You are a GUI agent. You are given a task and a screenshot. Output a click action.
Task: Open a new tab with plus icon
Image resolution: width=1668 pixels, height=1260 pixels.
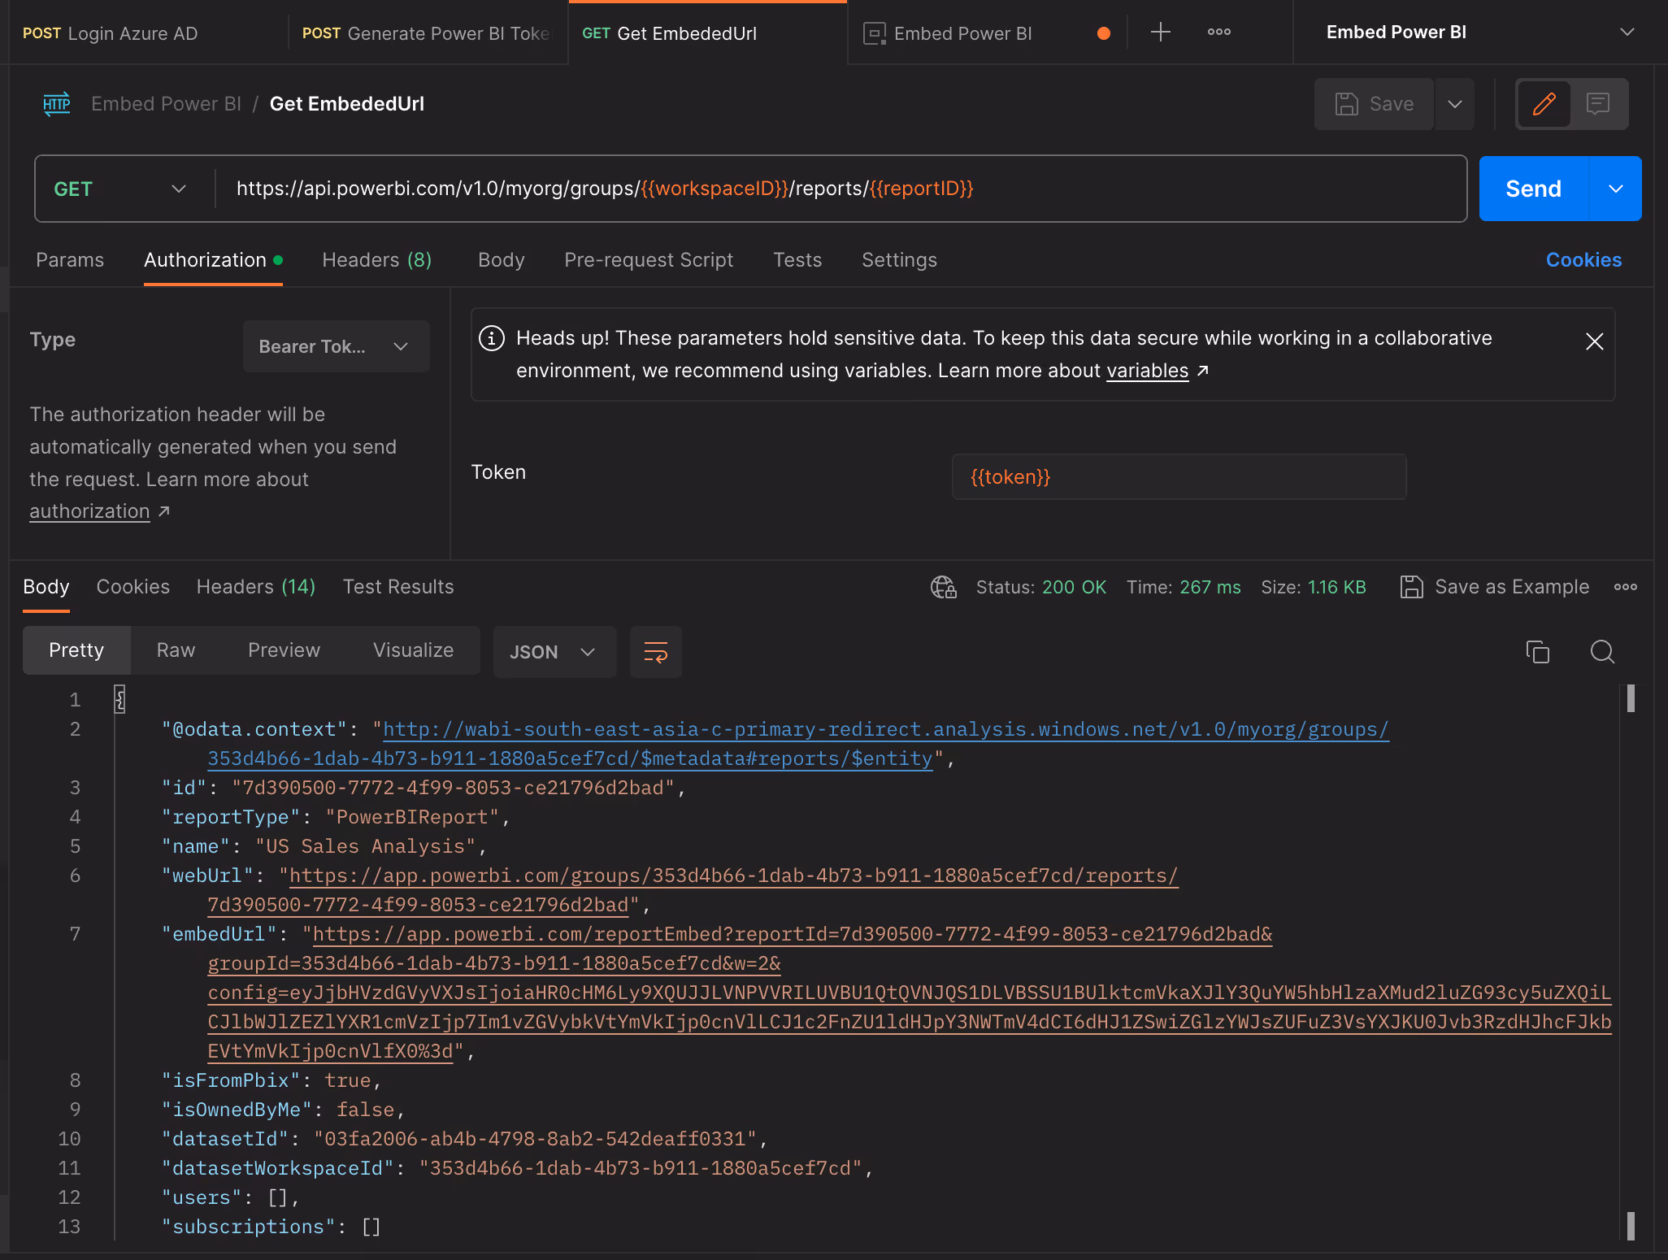[1161, 33]
